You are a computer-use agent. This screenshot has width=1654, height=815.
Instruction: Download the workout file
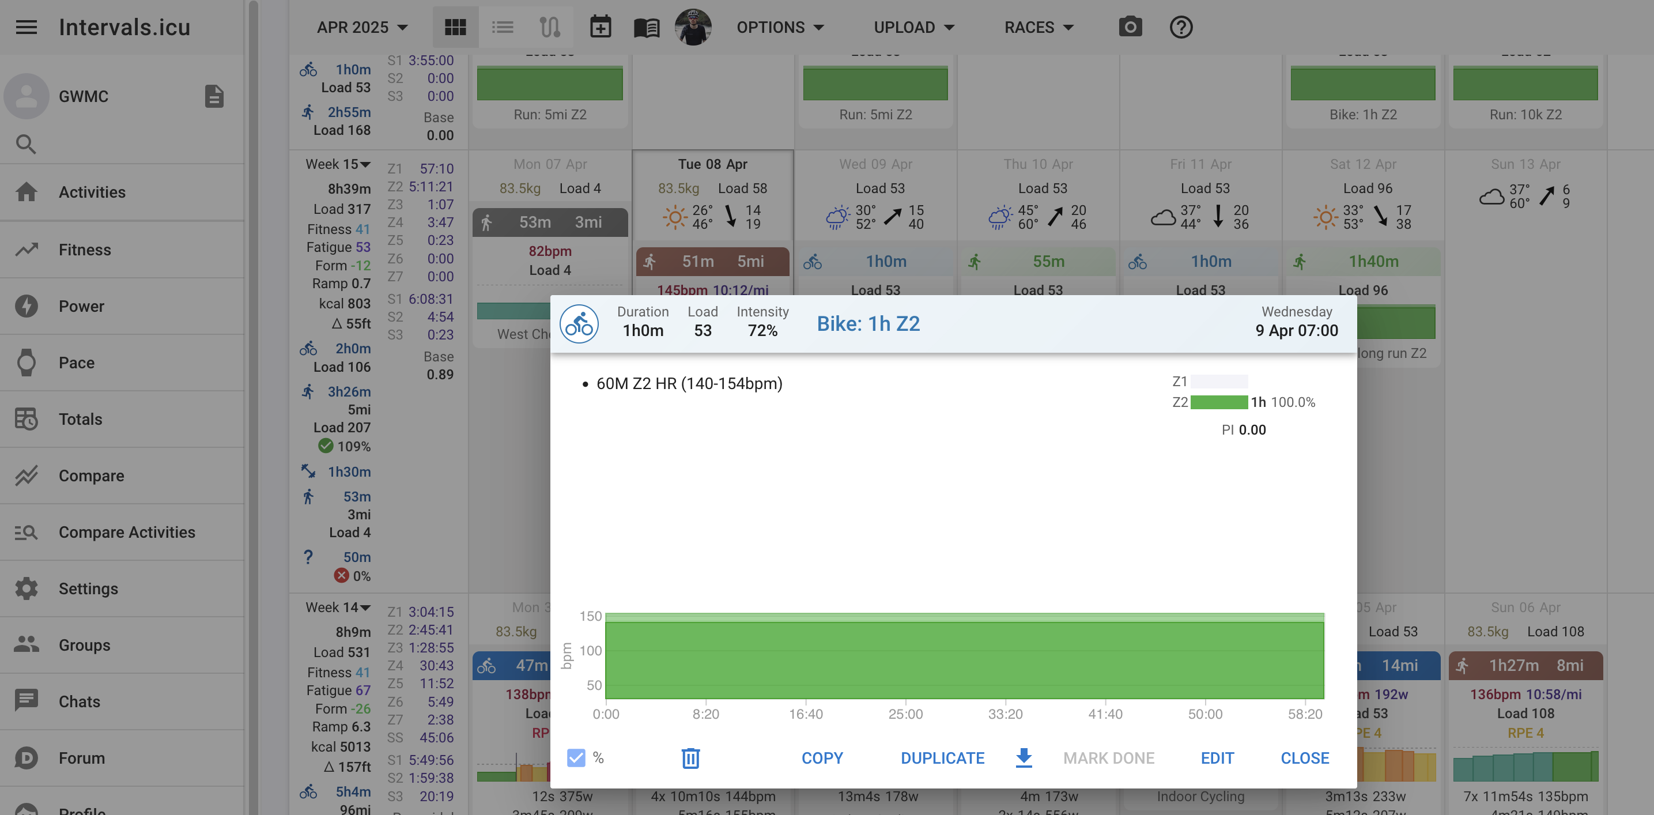click(x=1024, y=758)
